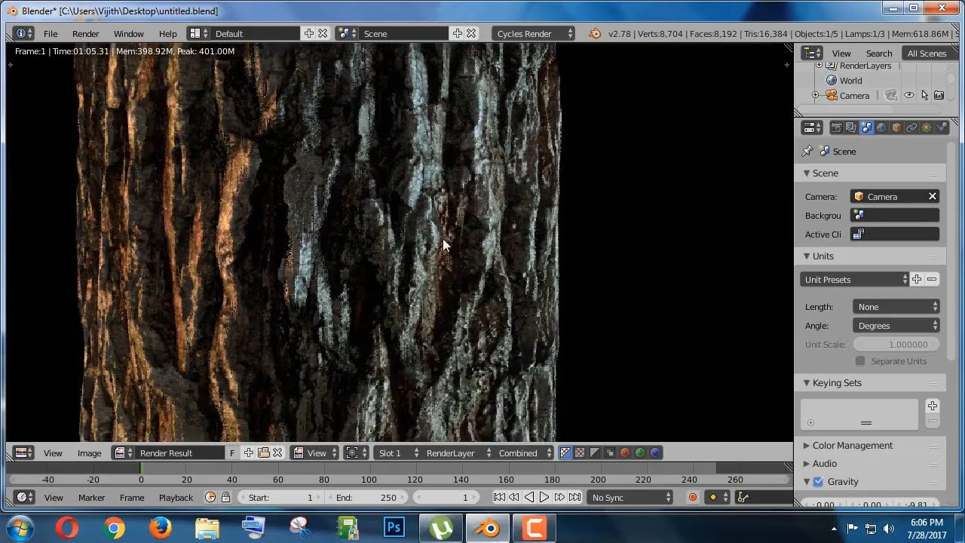
Task: Uncheck the Gravity checkbox
Action: coord(818,481)
